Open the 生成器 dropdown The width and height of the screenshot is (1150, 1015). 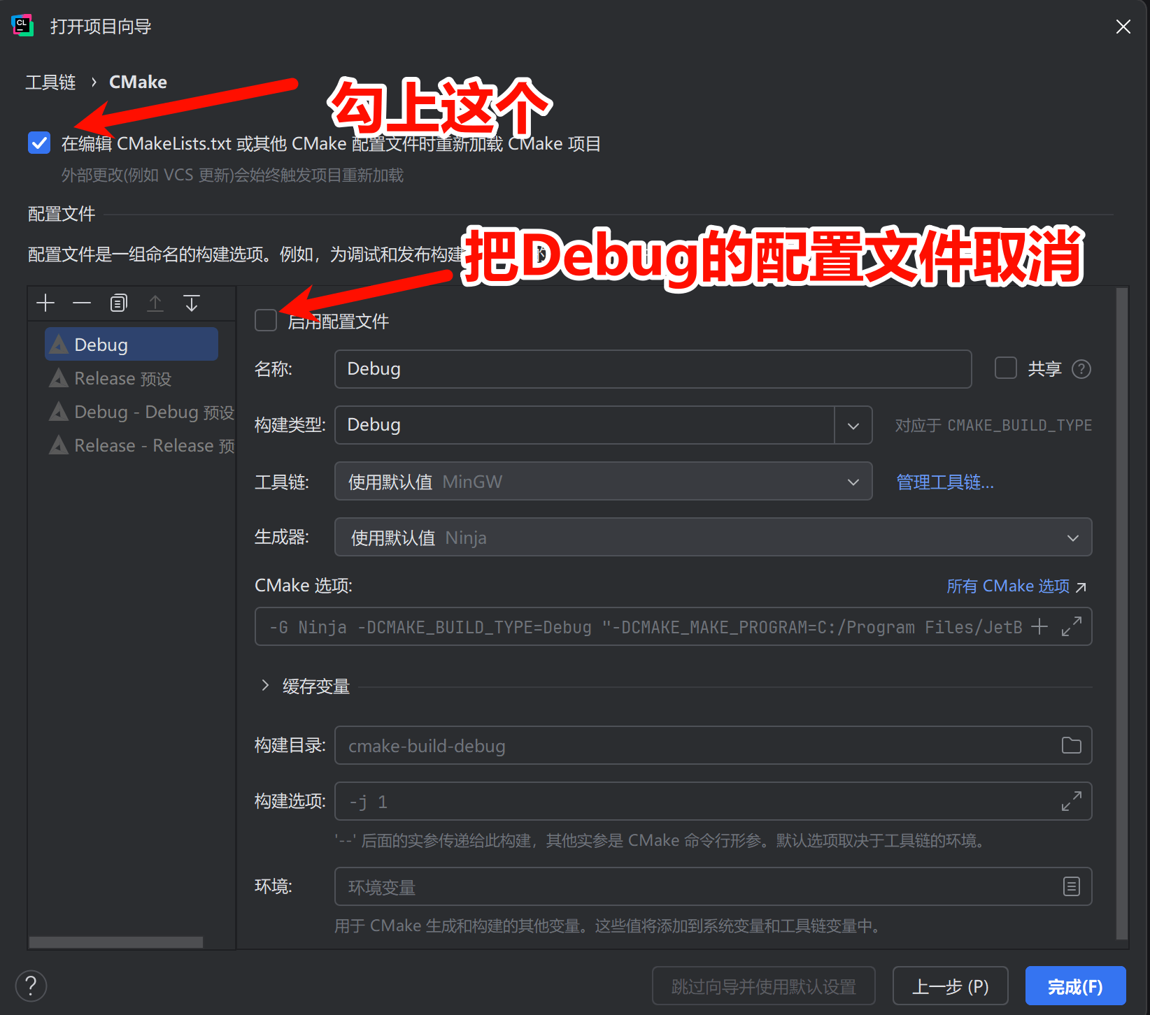[x=1072, y=538]
